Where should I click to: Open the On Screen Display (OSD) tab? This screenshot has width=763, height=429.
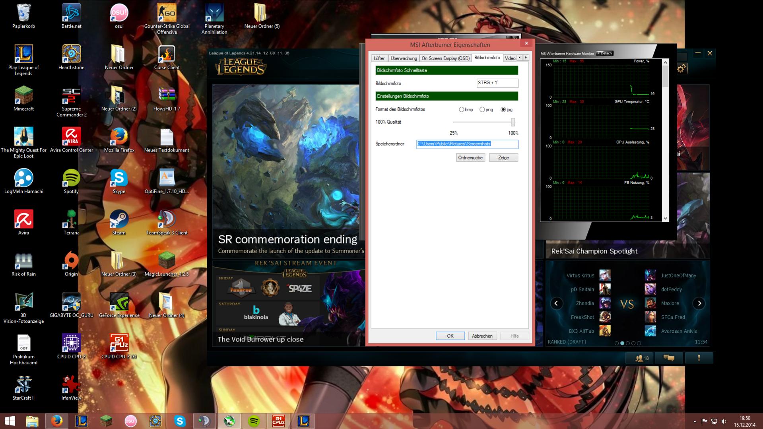pos(445,58)
